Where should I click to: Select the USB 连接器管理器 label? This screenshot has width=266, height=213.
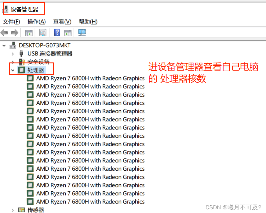click(x=50, y=54)
